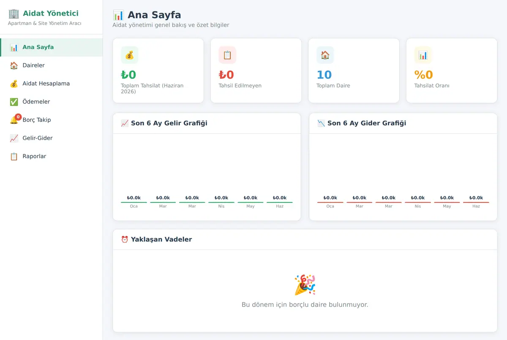Click the money bag icon on Toplam Tahsilat card
The height and width of the screenshot is (340, 507).
[129, 55]
